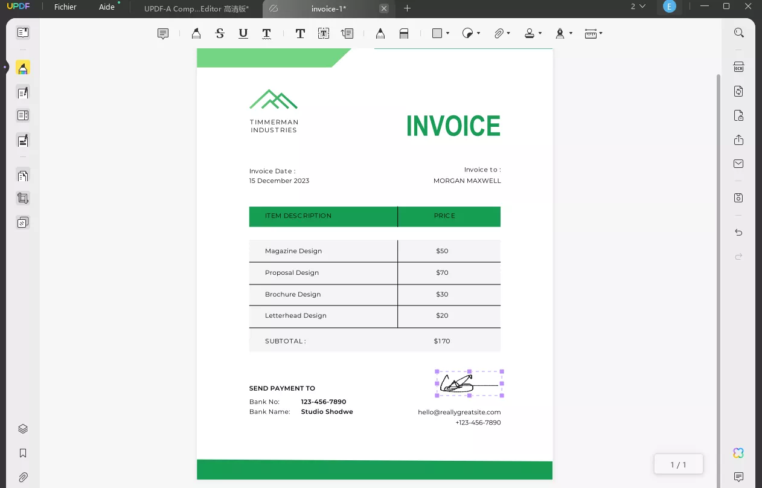Open a new tab with the plus button
This screenshot has height=488, width=762.
407,9
